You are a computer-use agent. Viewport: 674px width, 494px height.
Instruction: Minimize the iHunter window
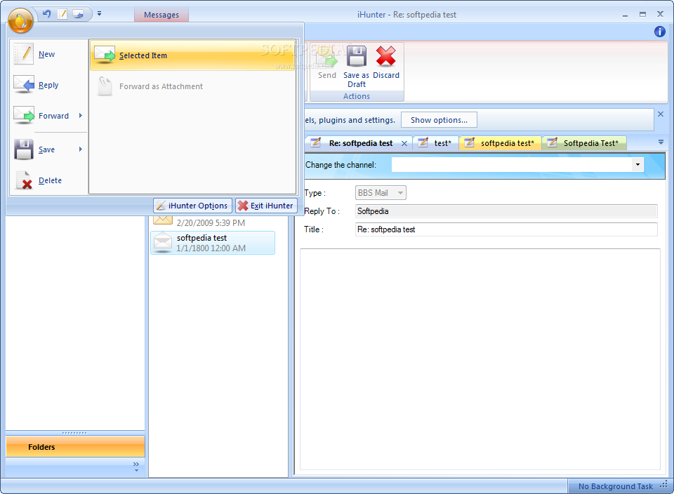coord(625,15)
